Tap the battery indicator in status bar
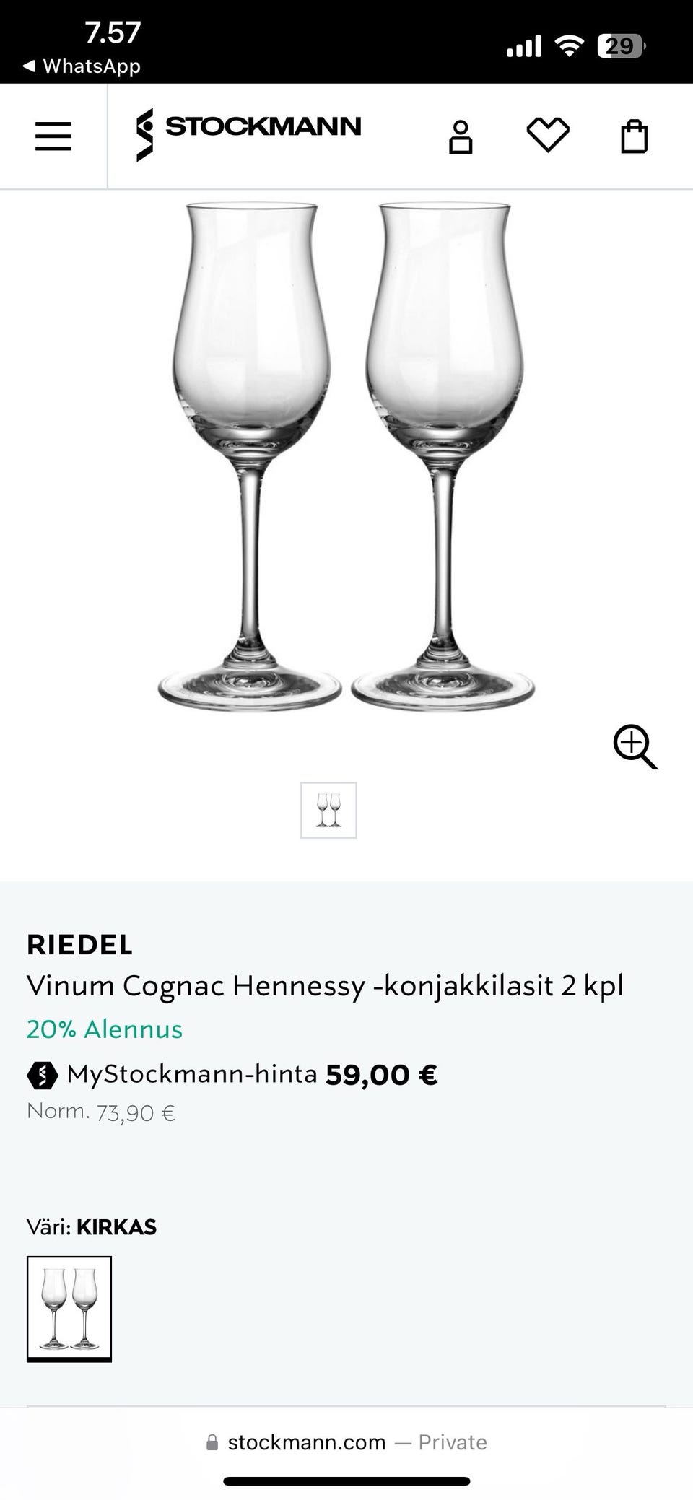This screenshot has height=1500, width=693. click(x=620, y=47)
